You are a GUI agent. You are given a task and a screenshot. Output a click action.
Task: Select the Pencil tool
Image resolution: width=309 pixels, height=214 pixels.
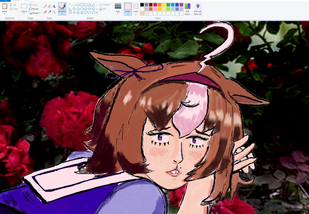[x=45, y=6]
